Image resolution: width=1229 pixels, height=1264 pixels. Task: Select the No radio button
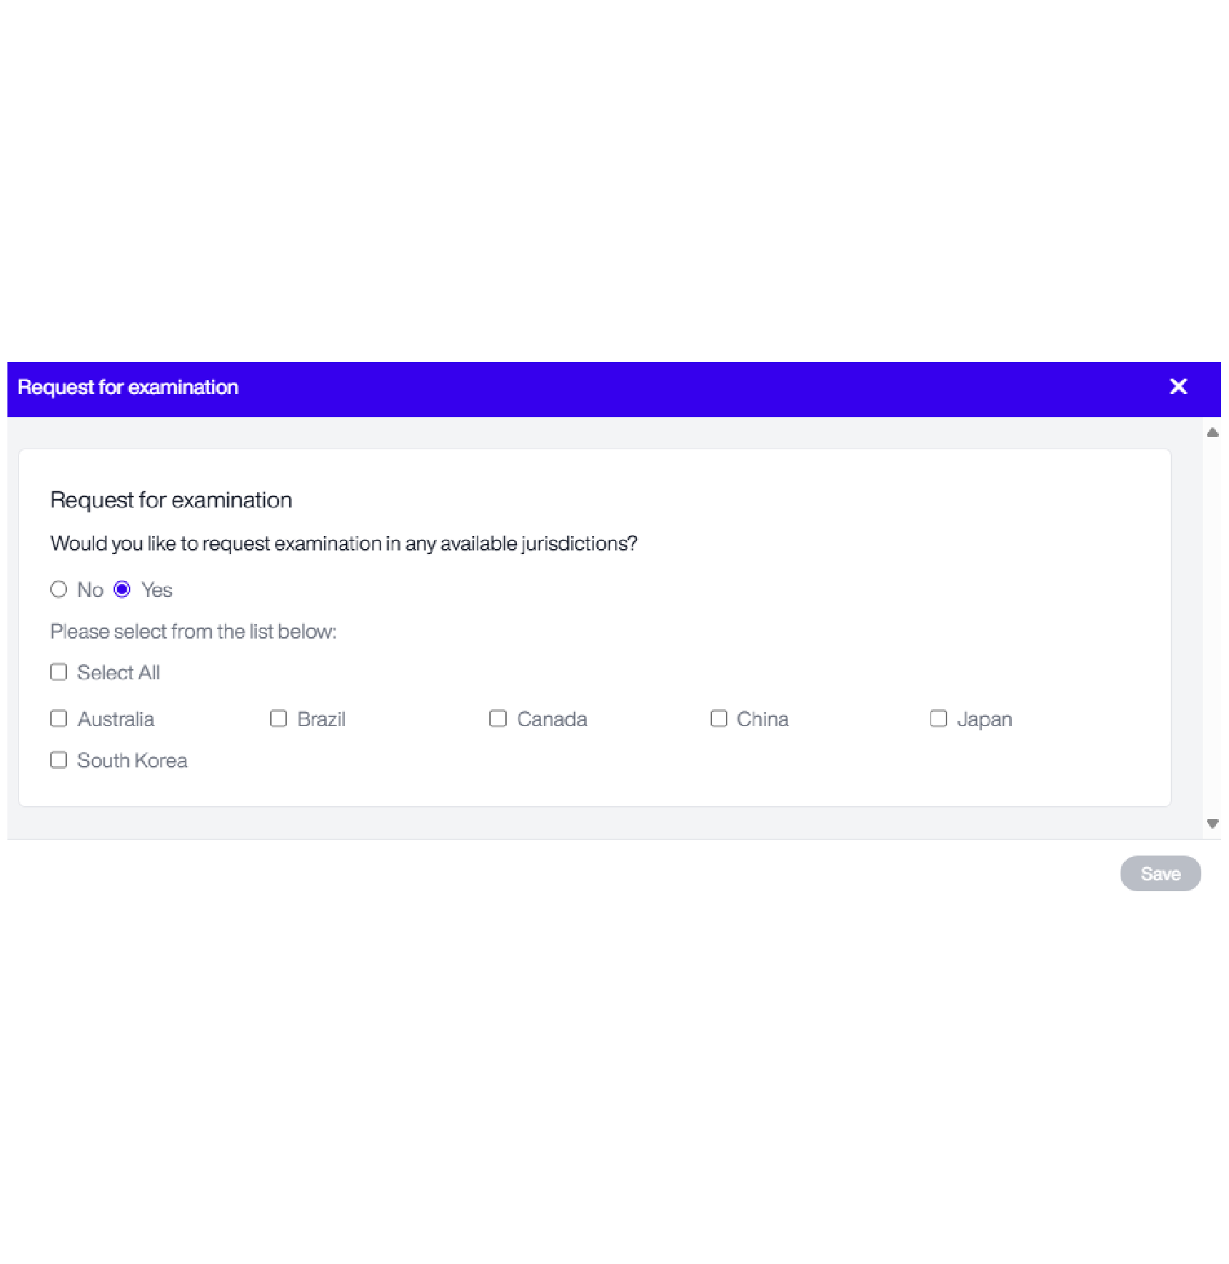[x=59, y=589]
